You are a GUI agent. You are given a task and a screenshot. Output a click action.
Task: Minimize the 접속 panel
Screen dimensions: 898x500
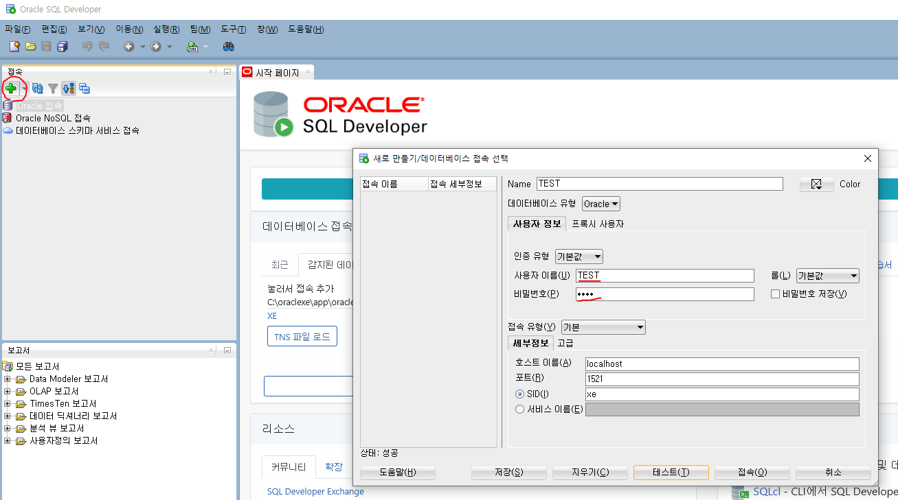pyautogui.click(x=227, y=71)
